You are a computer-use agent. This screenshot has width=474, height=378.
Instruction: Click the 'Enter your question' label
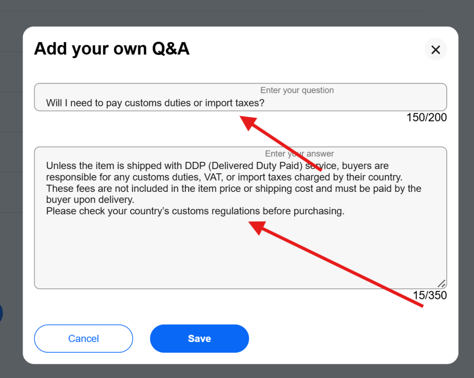point(297,90)
